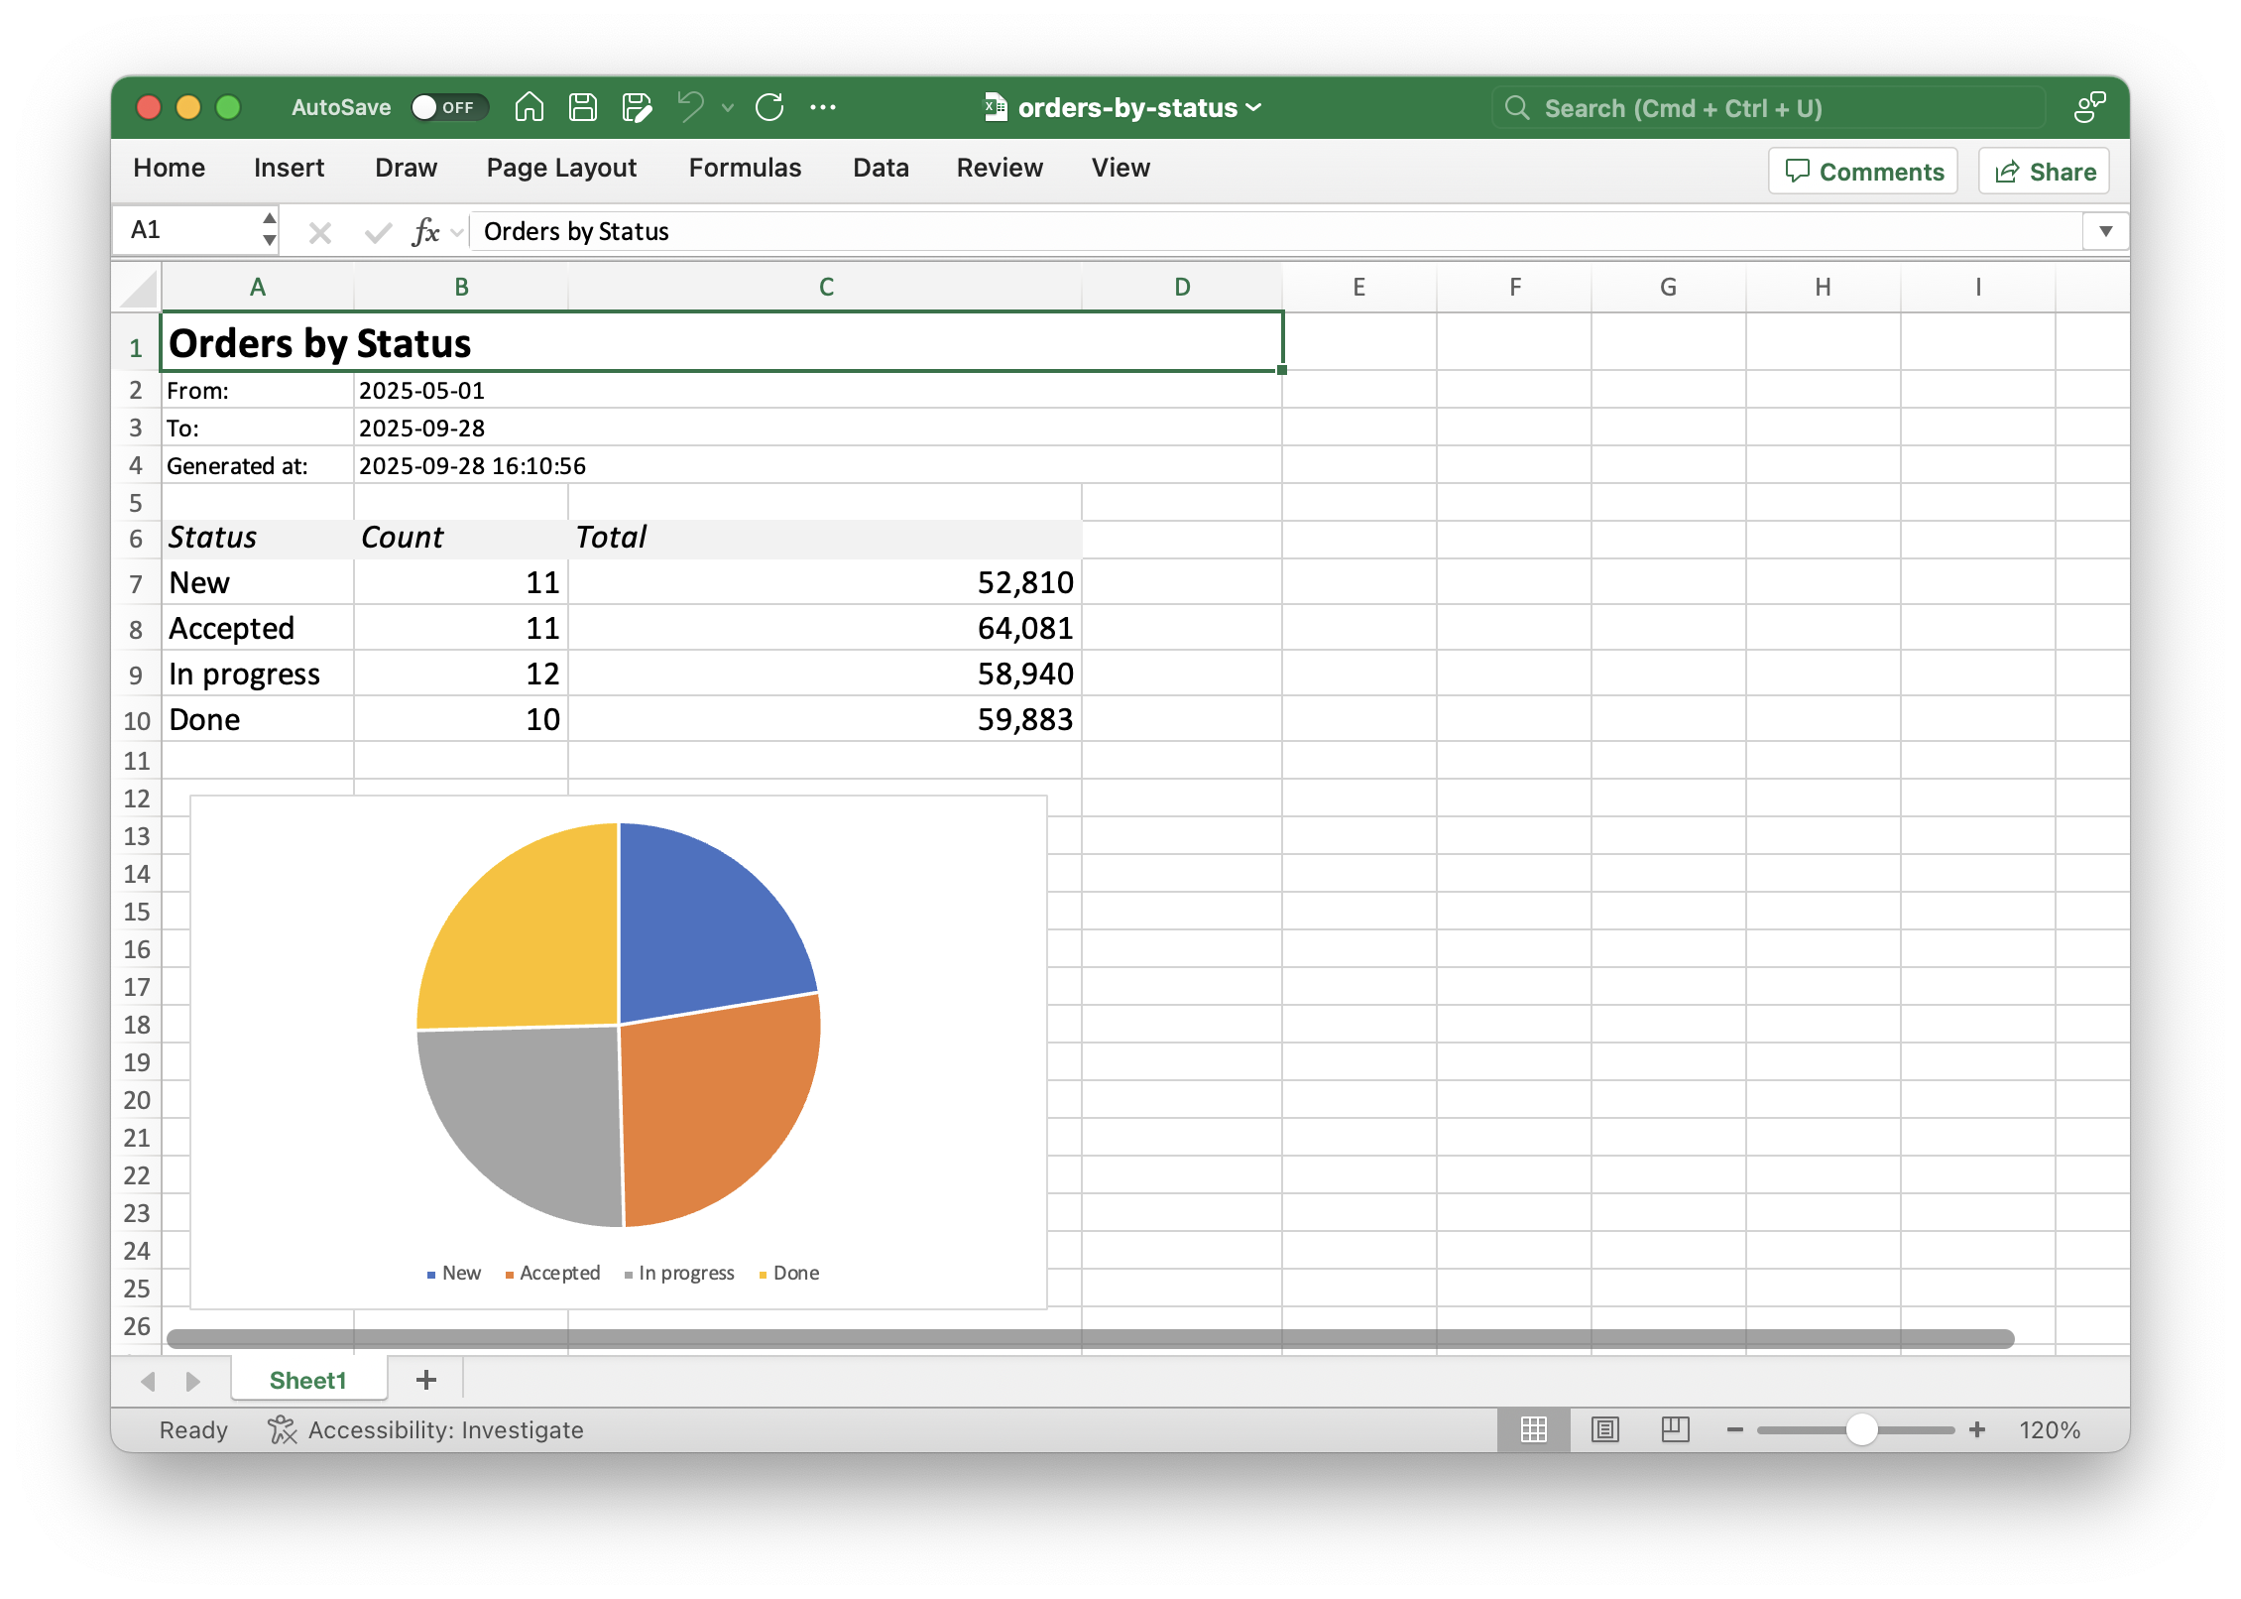Add a new sheet with the plus button

[426, 1379]
